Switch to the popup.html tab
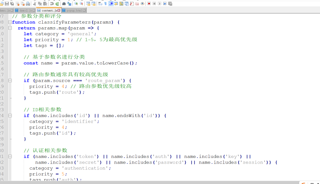Viewport: 320px width, 184px height. [74, 10]
